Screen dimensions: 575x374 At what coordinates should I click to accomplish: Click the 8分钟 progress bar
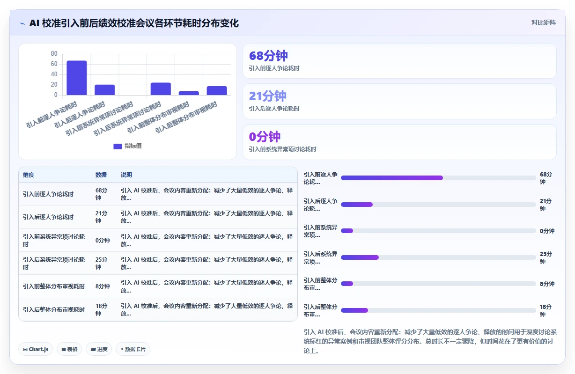click(438, 284)
